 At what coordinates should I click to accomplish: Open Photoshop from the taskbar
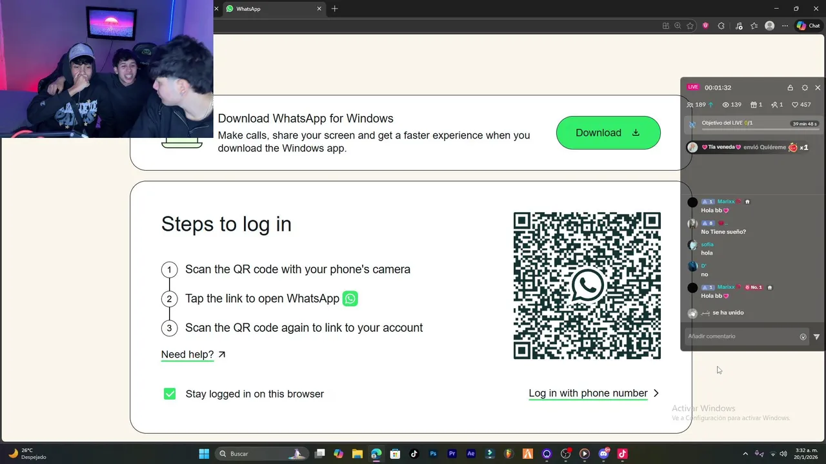[x=433, y=454]
